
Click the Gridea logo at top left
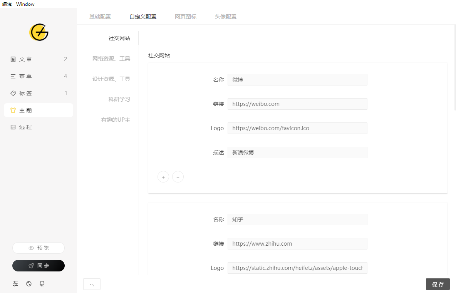click(39, 33)
